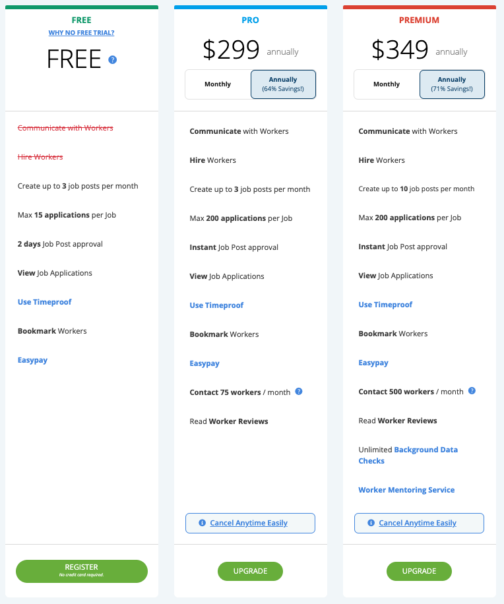Click the info icon beside Contact 500 workers
Screen dimensions: 504x604
pos(472,390)
